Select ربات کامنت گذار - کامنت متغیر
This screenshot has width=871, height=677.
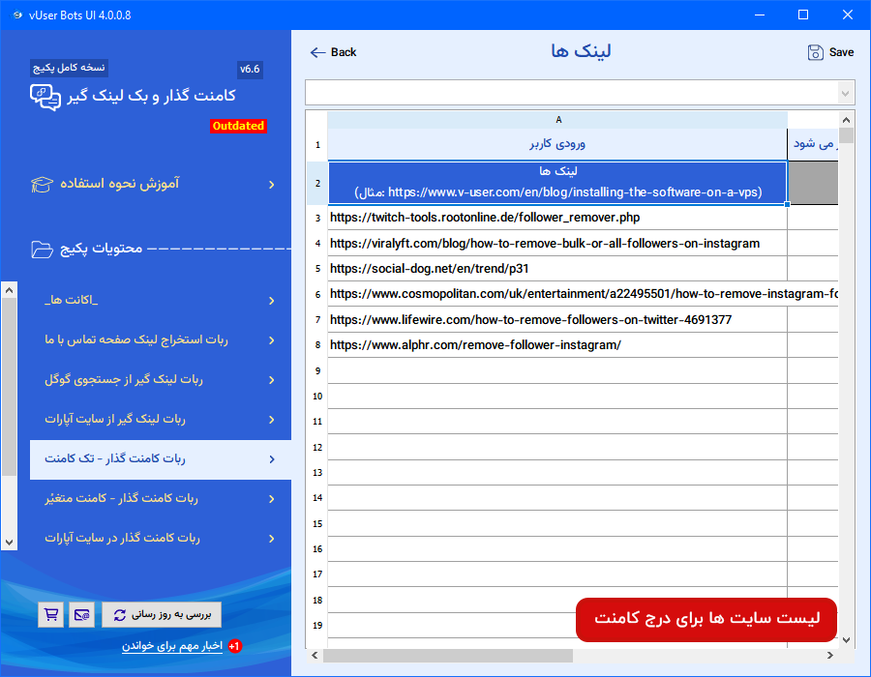(161, 499)
